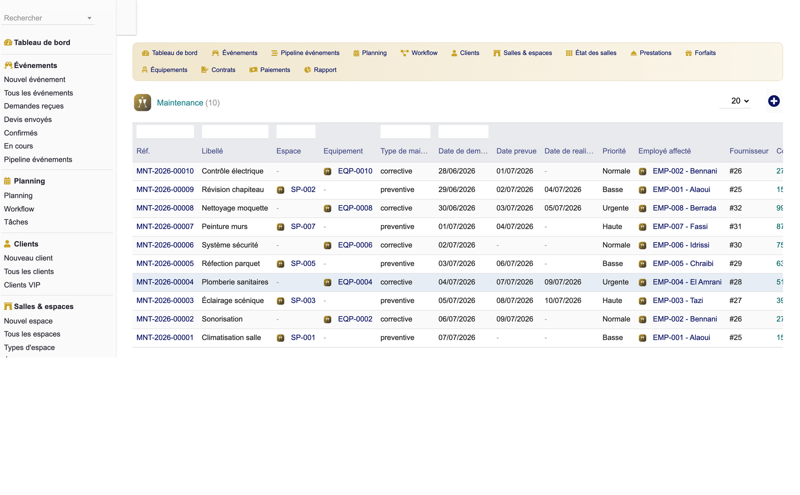The width and height of the screenshot is (800, 495).
Task: Sort by the Fournisseur column header
Action: [749, 151]
